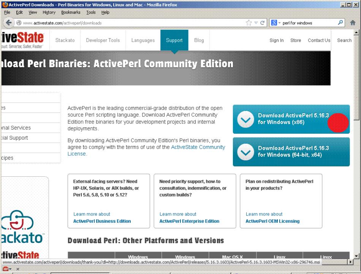Open the search engine chooser dropdown arrow
Image resolution: width=361 pixels, height=274 pixels.
click(x=279, y=23)
